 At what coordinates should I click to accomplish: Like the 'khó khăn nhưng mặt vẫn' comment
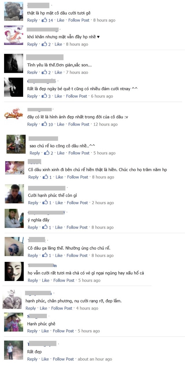[x=58, y=44]
